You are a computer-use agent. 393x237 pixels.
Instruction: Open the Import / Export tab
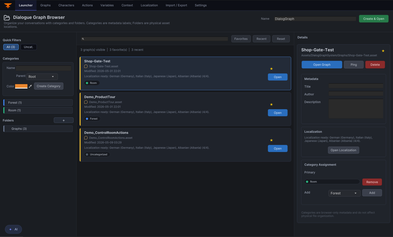pyautogui.click(x=176, y=5)
